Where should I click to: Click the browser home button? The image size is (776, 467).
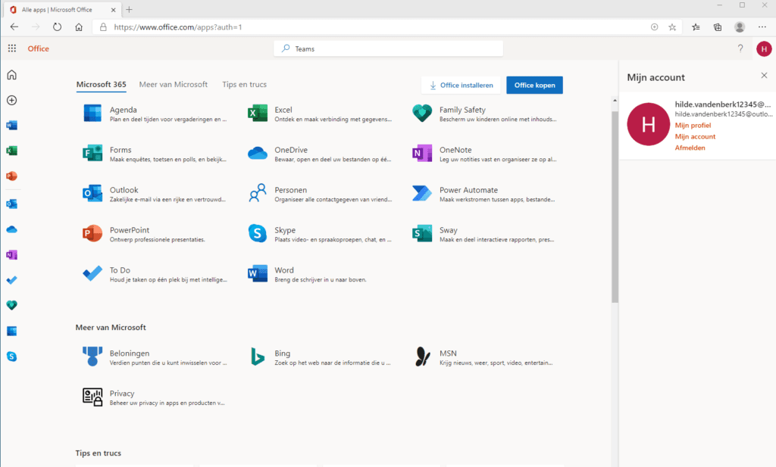coord(79,27)
